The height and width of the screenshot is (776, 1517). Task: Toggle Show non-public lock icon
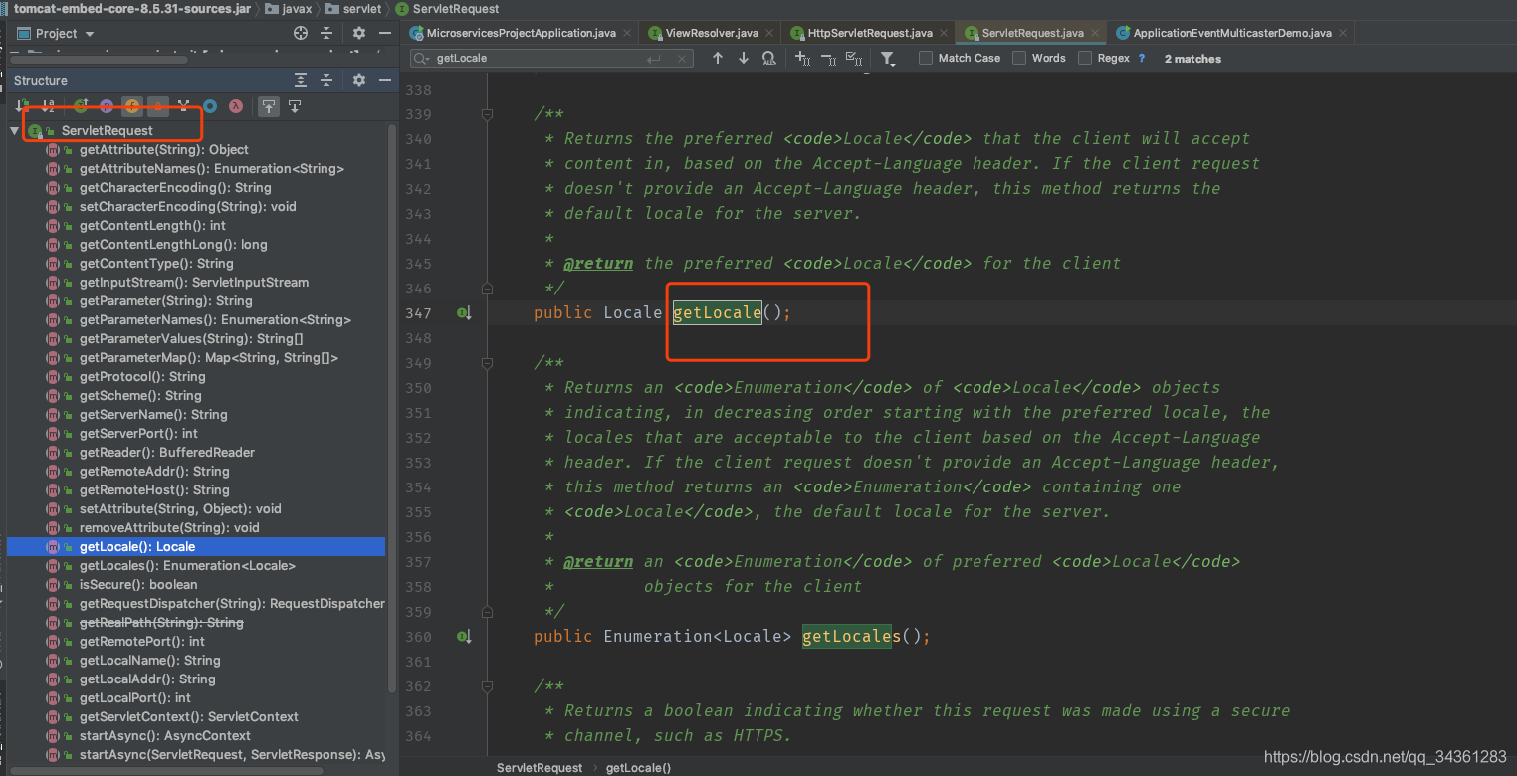point(158,105)
